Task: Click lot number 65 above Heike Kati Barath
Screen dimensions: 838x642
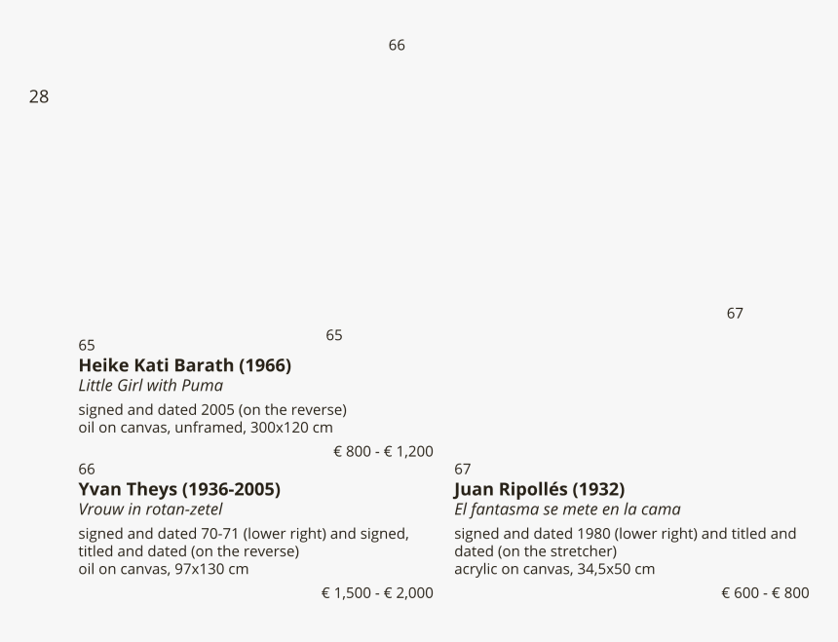Action: pyautogui.click(x=87, y=346)
